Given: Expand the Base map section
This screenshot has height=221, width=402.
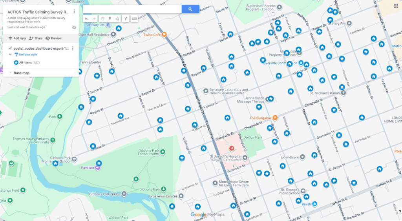Looking at the screenshot, I should click(x=10, y=73).
